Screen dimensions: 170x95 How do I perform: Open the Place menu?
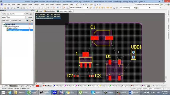(x=30, y=4)
